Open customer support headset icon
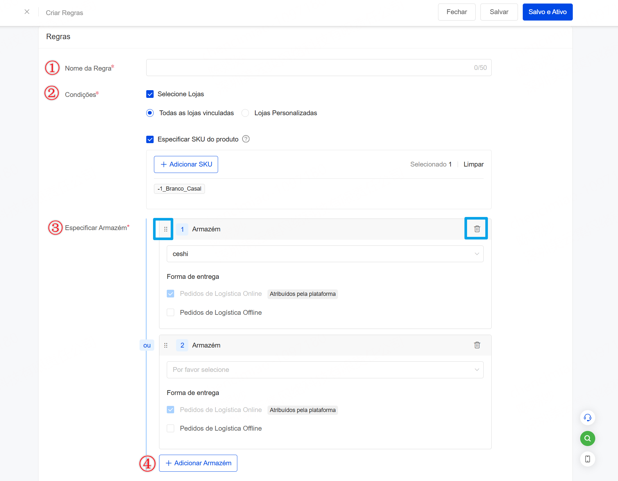Viewport: 618px width, 481px height. pos(587,417)
